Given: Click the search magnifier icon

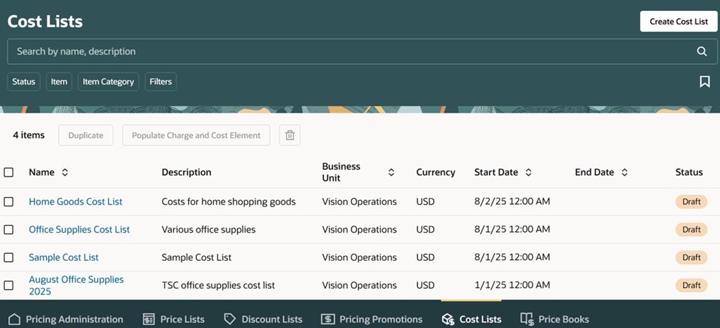Looking at the screenshot, I should coord(701,51).
